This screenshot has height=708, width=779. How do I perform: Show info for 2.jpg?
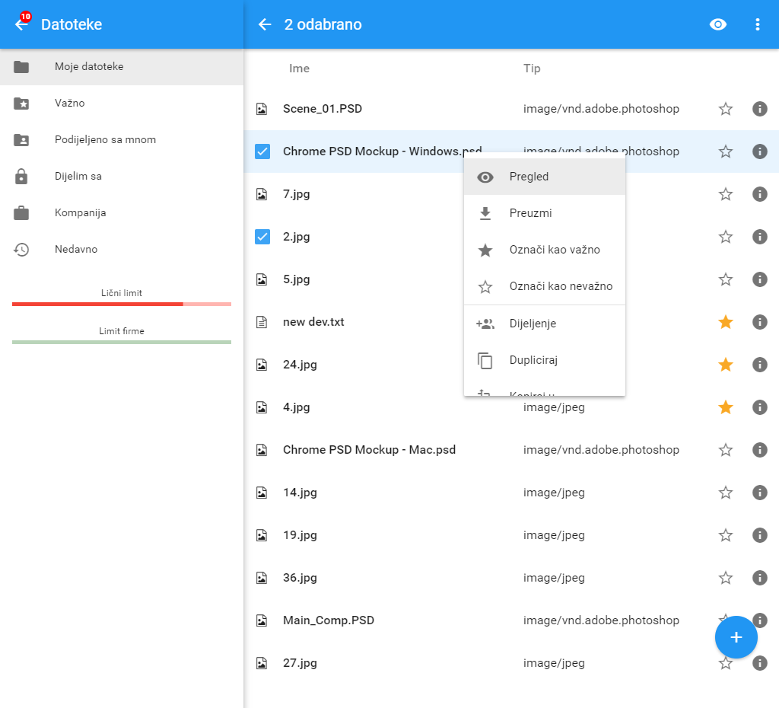click(760, 237)
